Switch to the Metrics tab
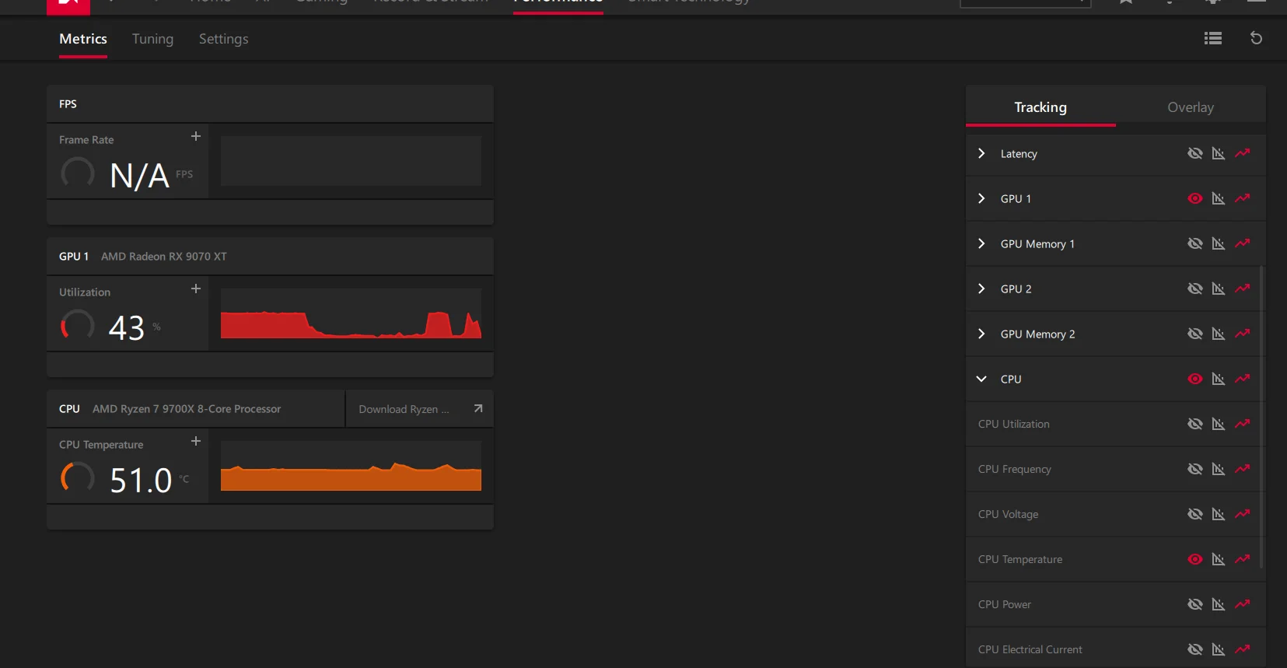 pyautogui.click(x=83, y=39)
